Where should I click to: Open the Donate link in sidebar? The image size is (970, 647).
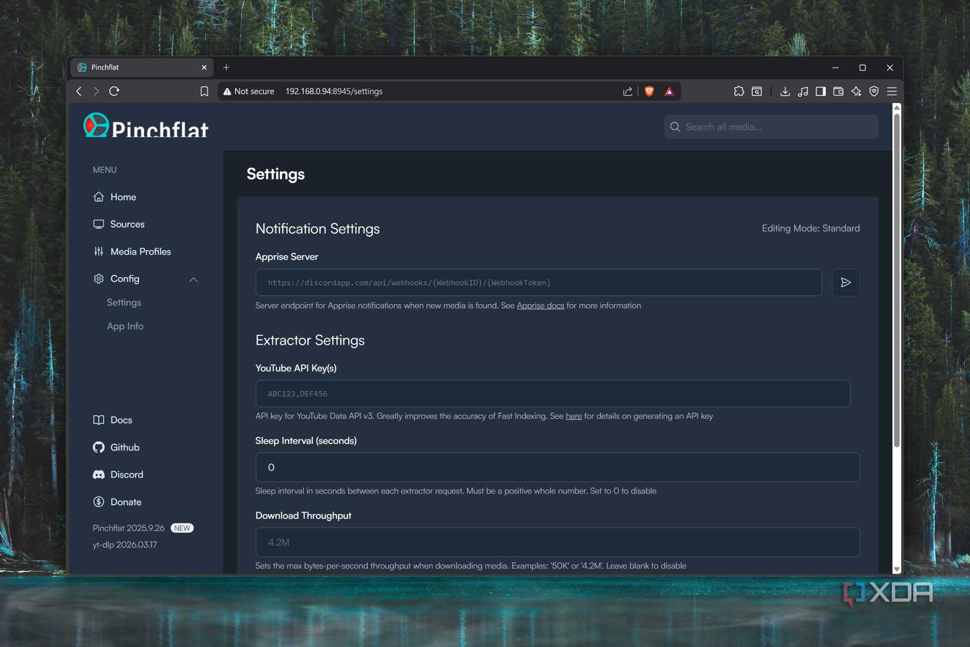tap(118, 502)
